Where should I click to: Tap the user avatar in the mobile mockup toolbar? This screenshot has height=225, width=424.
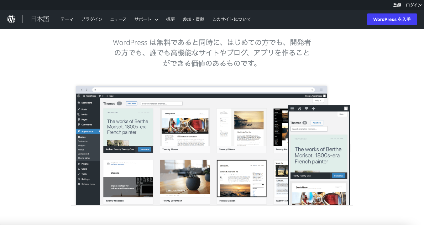(x=346, y=109)
